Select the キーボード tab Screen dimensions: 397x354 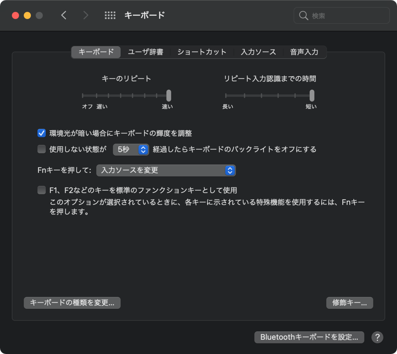[x=95, y=52]
